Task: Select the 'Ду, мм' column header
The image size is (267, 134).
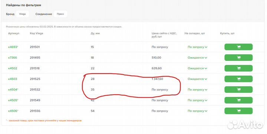Action: (95, 33)
